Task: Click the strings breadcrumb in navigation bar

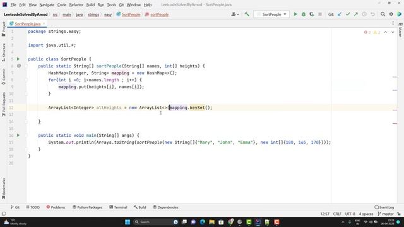Action: pos(93,15)
